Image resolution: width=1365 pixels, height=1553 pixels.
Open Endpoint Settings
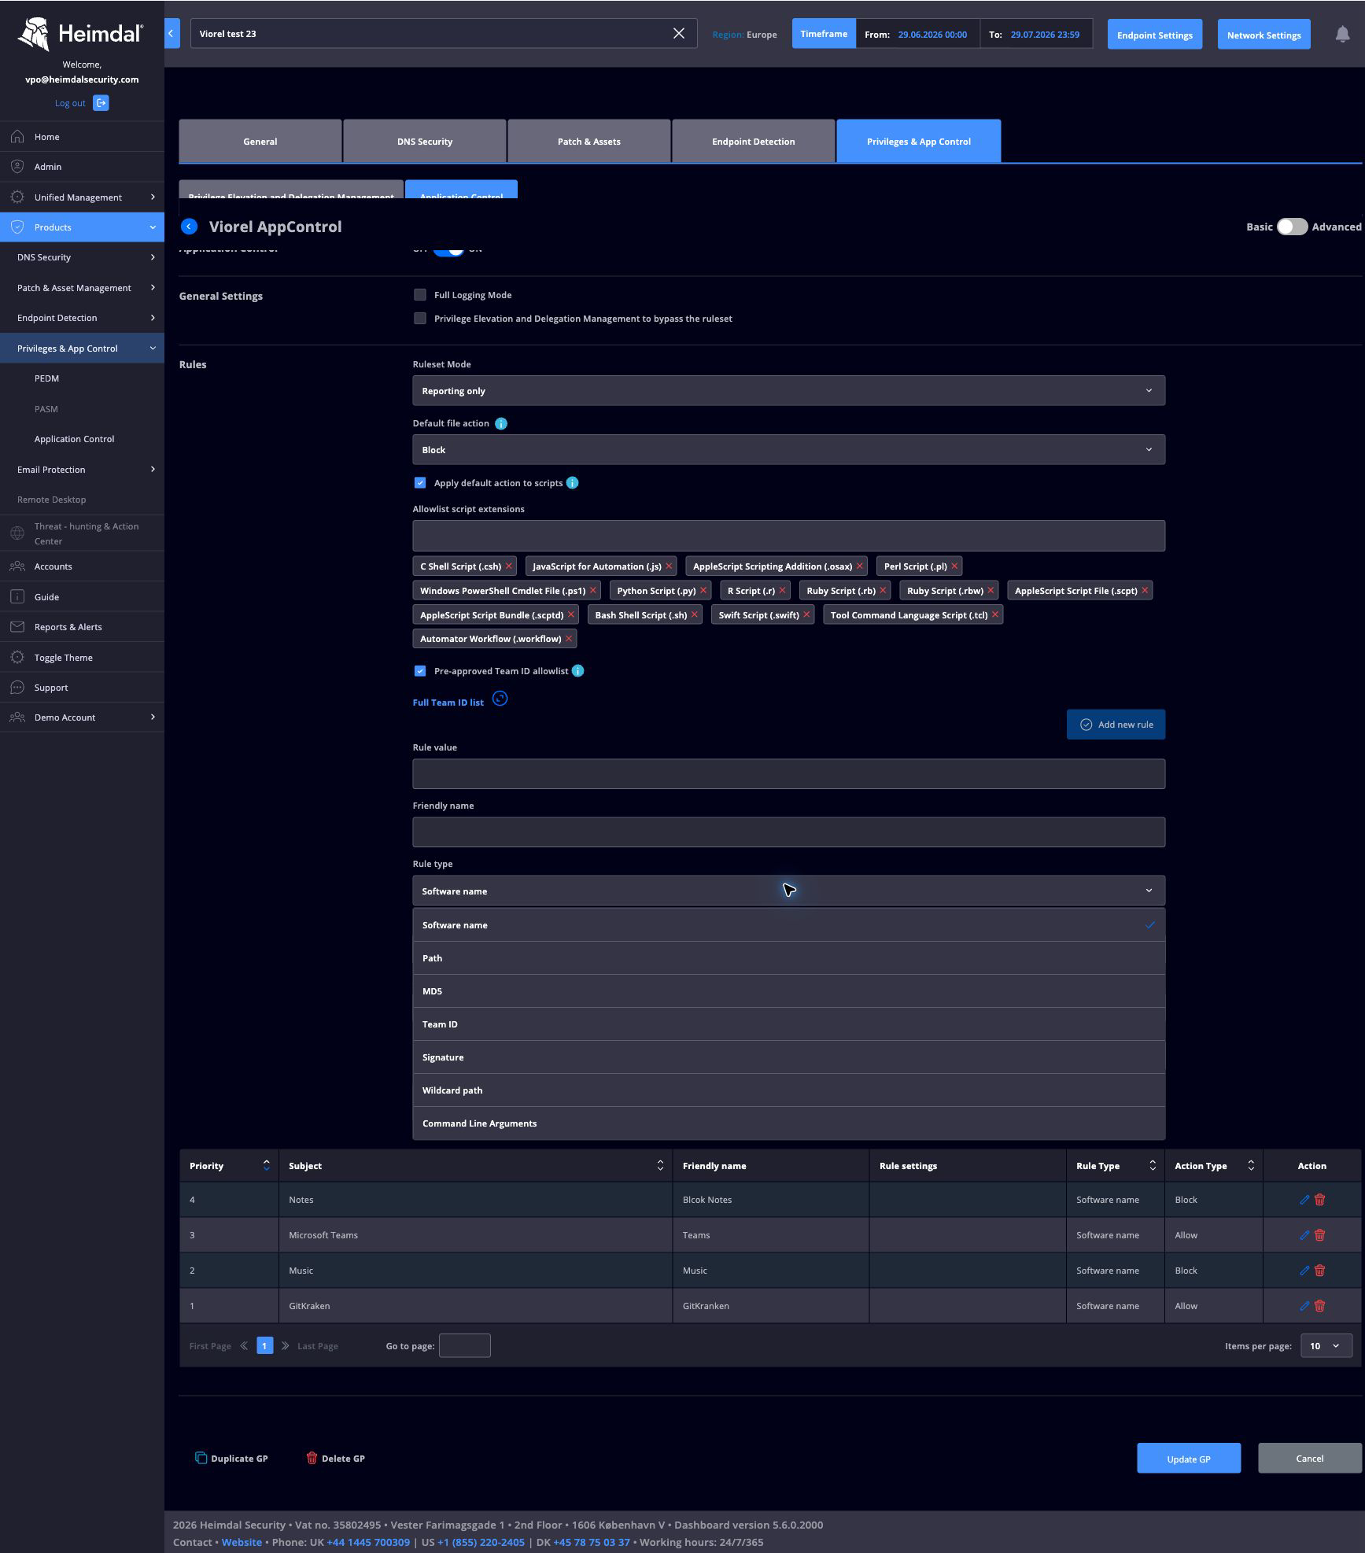click(x=1154, y=35)
